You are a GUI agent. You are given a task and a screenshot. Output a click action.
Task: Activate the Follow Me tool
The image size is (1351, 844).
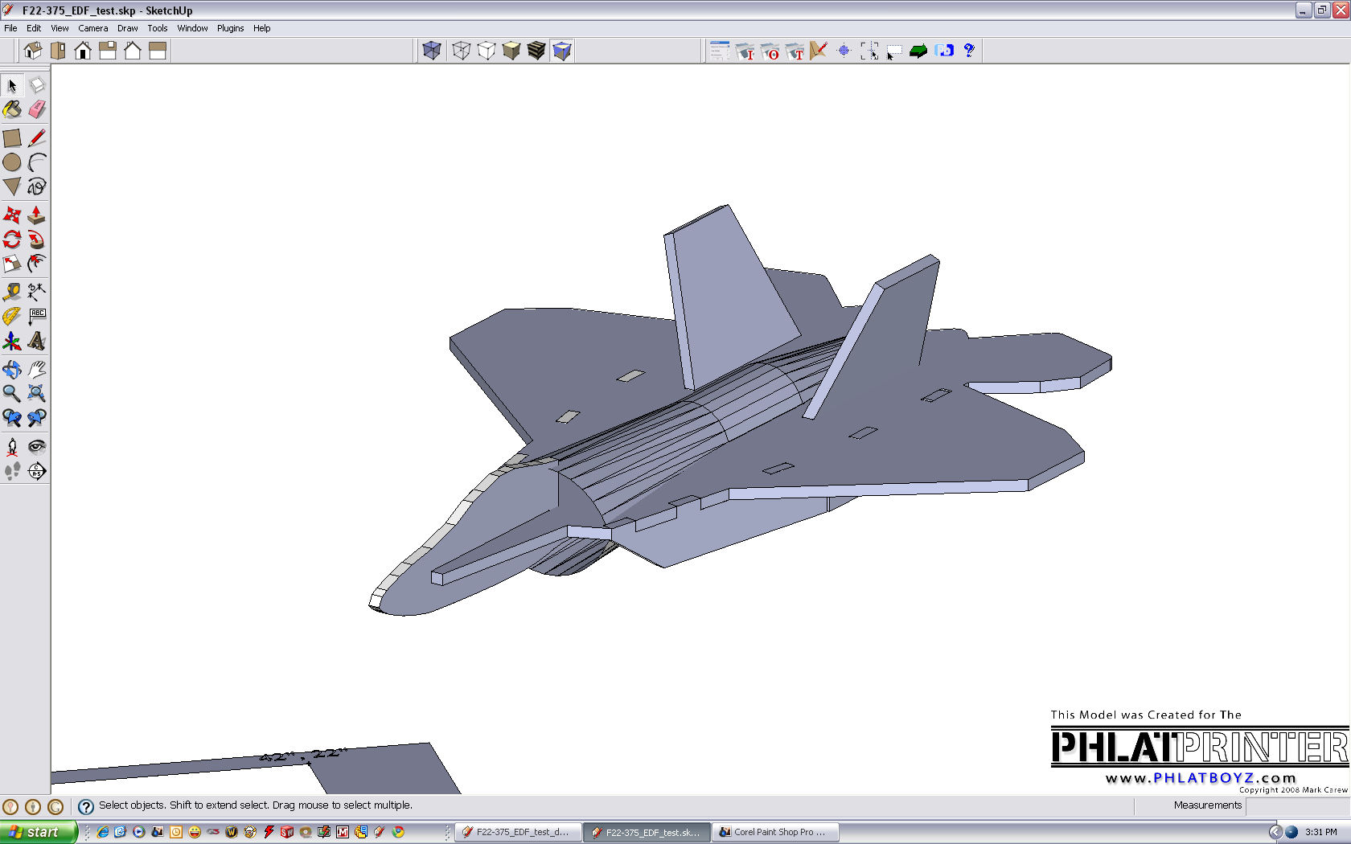pos(37,239)
